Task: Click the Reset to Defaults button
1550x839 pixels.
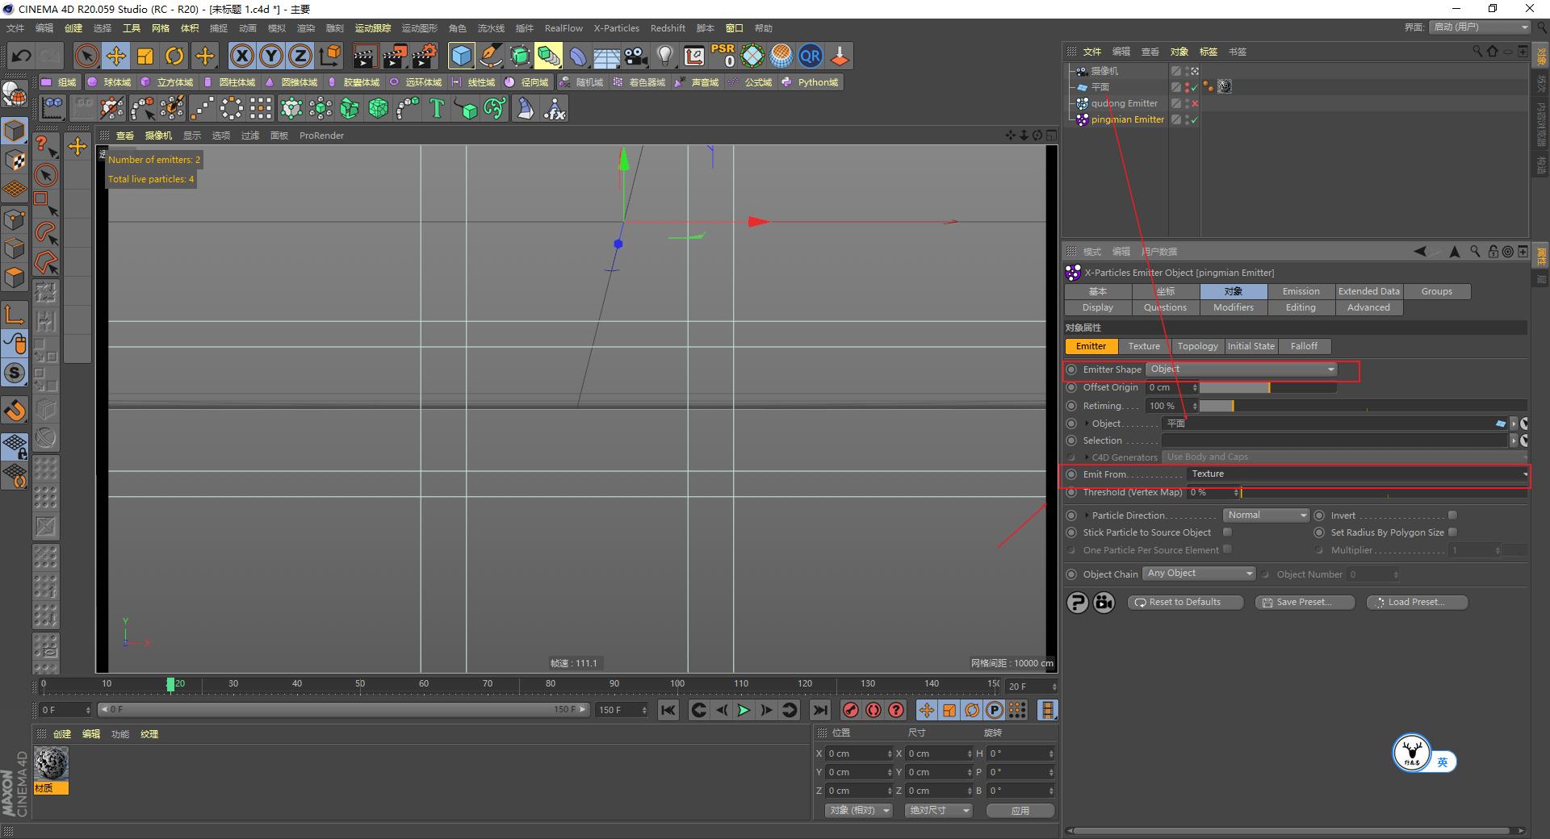Action: click(1184, 602)
